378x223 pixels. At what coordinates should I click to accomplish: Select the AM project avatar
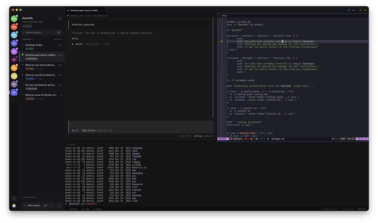point(14,27)
